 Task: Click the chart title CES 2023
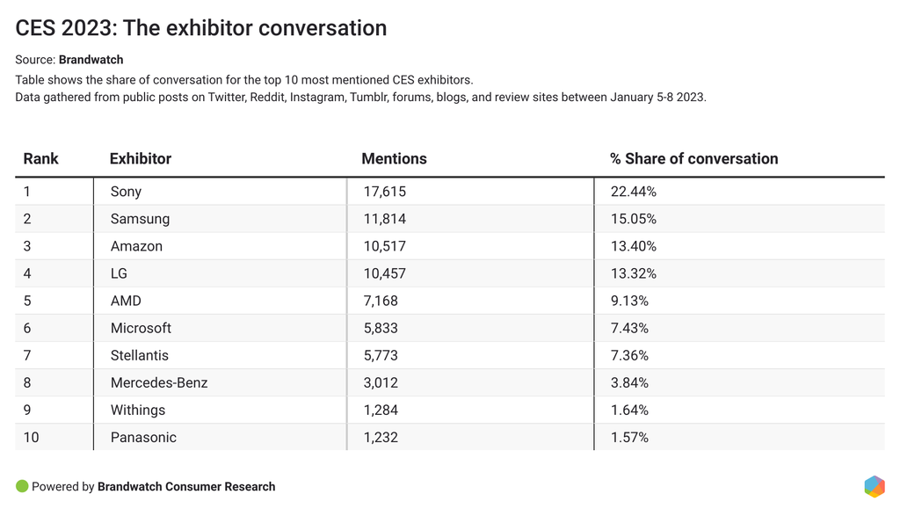(x=201, y=28)
